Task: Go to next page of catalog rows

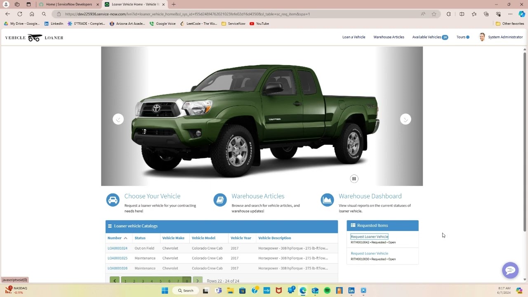Action: click(198, 280)
